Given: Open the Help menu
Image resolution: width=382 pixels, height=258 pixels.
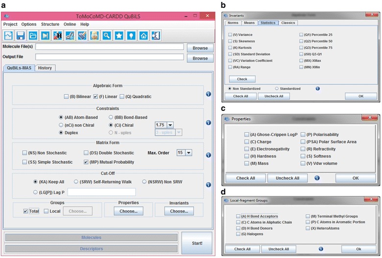Looking at the screenshot, I should coord(85,24).
